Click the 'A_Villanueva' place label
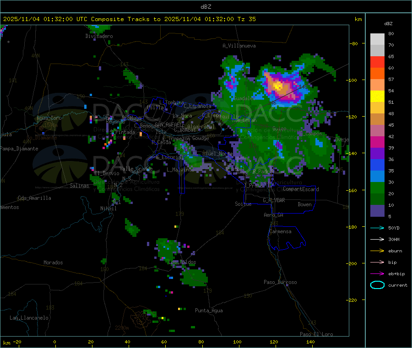Image resolution: width=412 pixels, height=348 pixels. (239, 46)
